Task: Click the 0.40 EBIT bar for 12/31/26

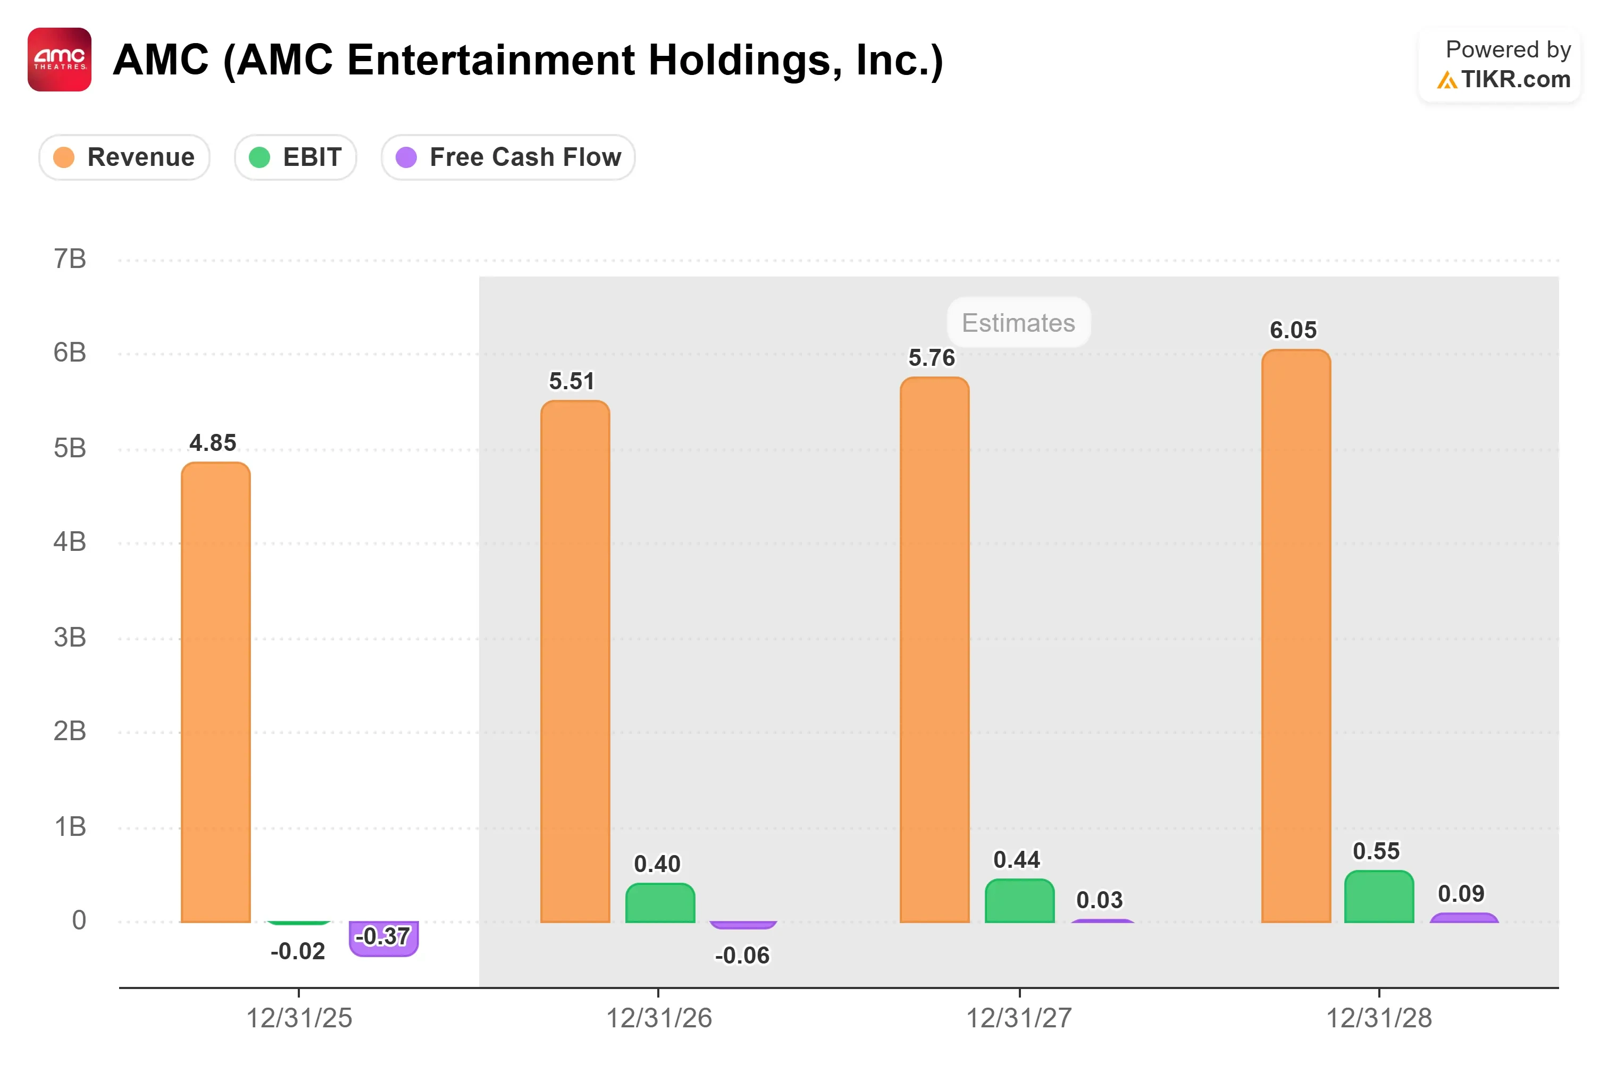Action: pos(660,903)
